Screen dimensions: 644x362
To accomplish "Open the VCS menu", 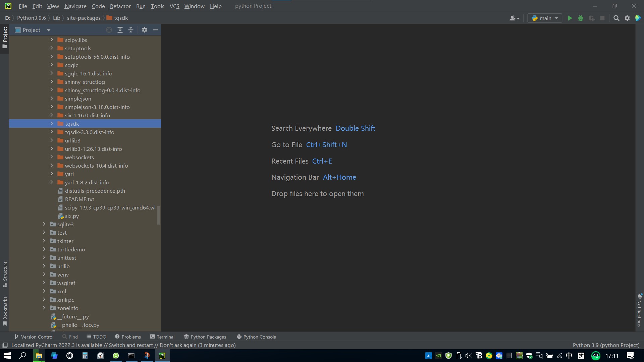I will coord(174,6).
